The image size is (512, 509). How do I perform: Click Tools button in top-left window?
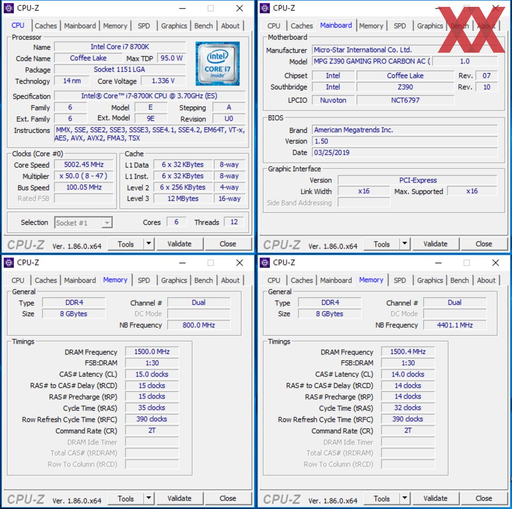pos(126,244)
